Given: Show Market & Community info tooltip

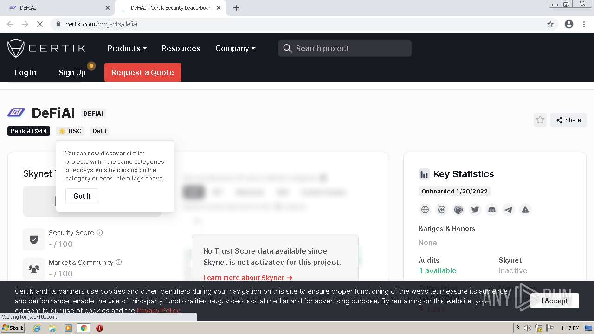Looking at the screenshot, I should (x=119, y=262).
